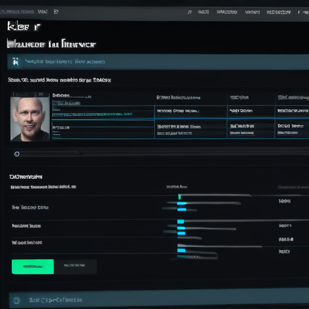The height and width of the screenshot is (309, 309).
Task: Open the bald man's profile photo
Action: coord(30,119)
